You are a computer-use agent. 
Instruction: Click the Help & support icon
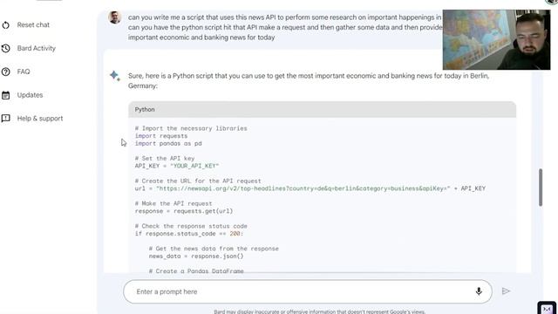coord(6,119)
